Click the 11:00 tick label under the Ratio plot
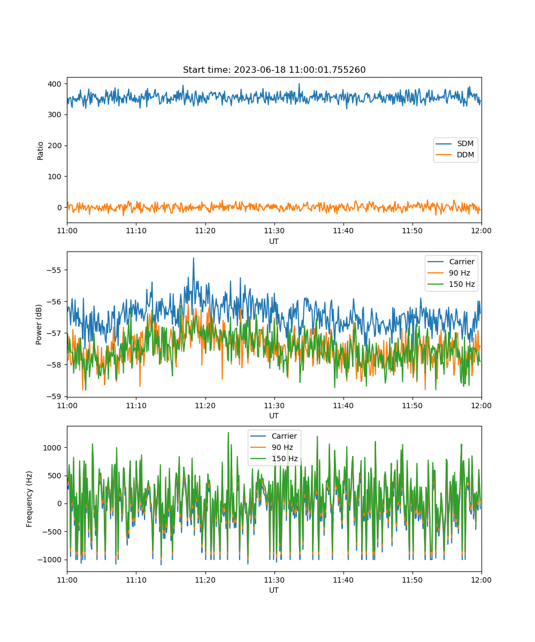 click(x=67, y=231)
